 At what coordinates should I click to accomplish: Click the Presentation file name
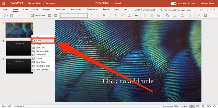point(102,3)
